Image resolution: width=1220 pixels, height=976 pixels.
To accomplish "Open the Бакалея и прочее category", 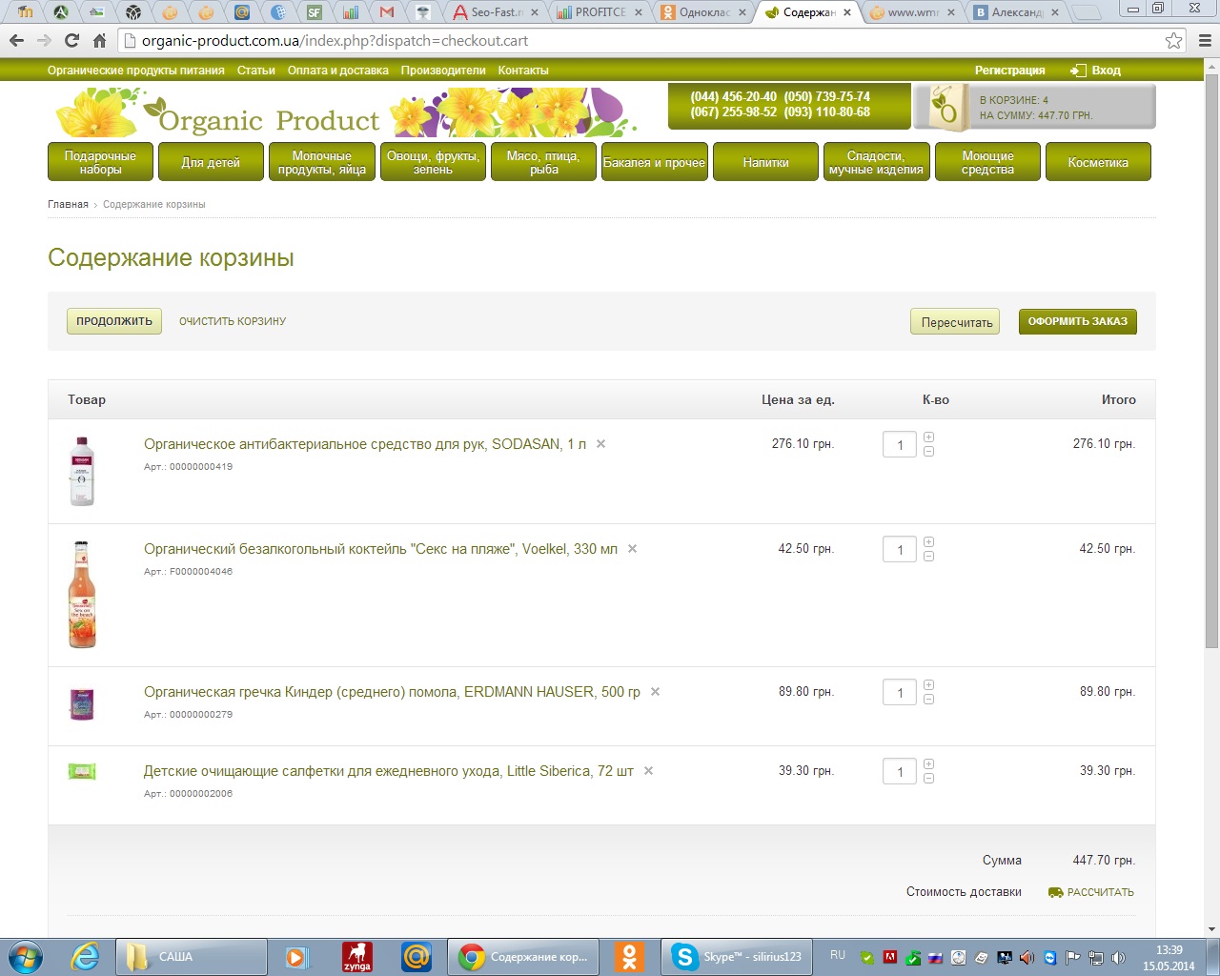I will click(x=654, y=162).
